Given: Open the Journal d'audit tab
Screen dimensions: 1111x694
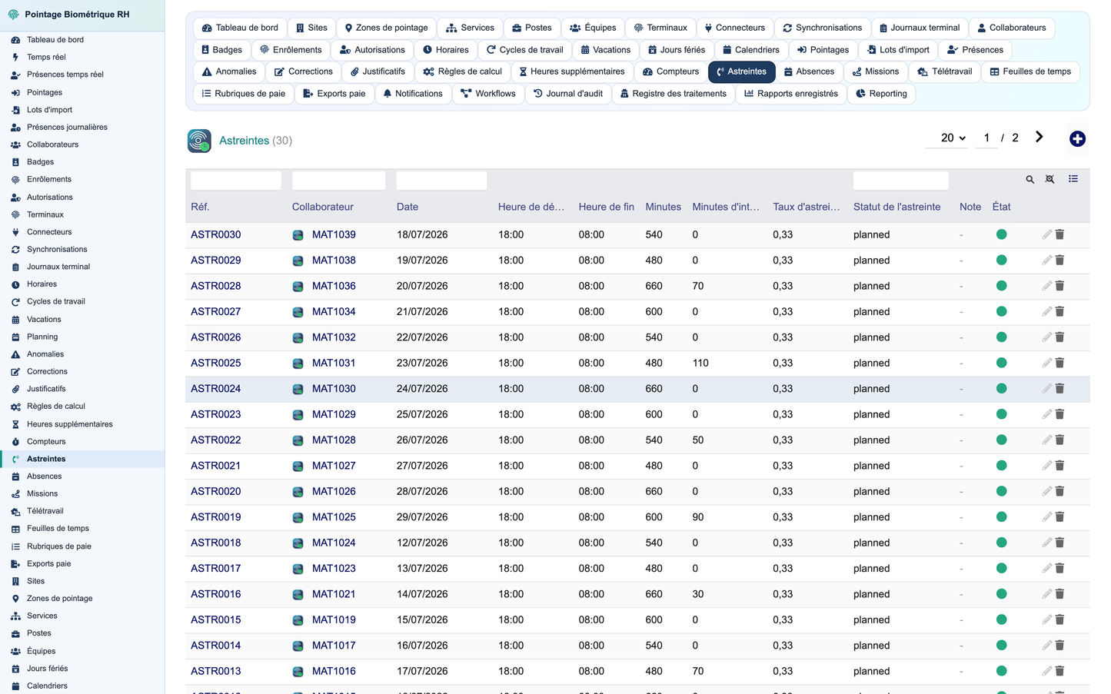Looking at the screenshot, I should pyautogui.click(x=568, y=94).
